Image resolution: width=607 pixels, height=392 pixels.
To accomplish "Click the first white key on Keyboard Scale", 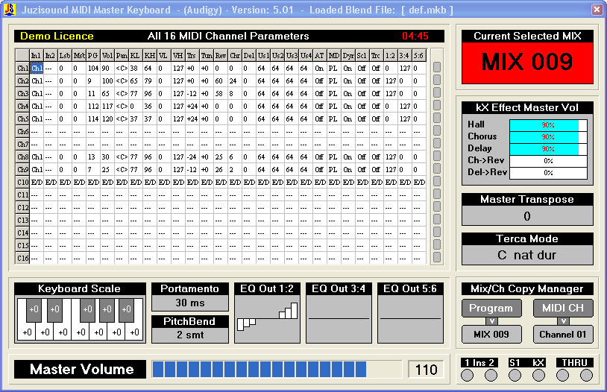I will [27, 332].
